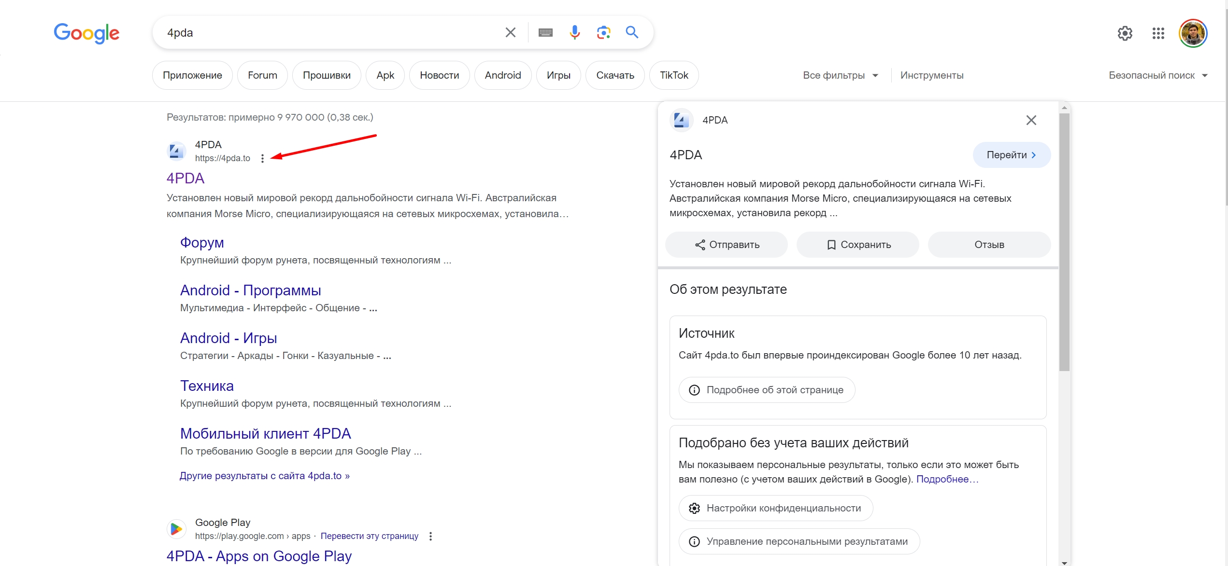1228x566 pixels.
Task: Open the Подробнее… link in personalization section
Action: point(947,479)
